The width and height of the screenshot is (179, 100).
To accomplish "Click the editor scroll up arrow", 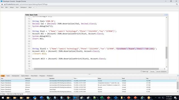I will tap(166, 17).
